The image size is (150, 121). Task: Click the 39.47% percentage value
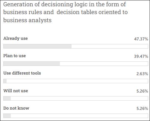(x=141, y=56)
